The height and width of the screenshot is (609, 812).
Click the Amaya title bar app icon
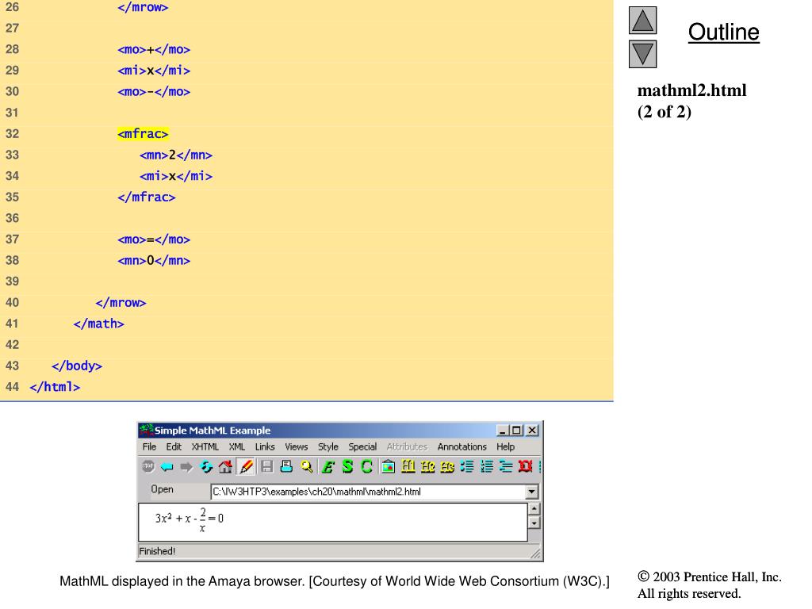coord(147,430)
